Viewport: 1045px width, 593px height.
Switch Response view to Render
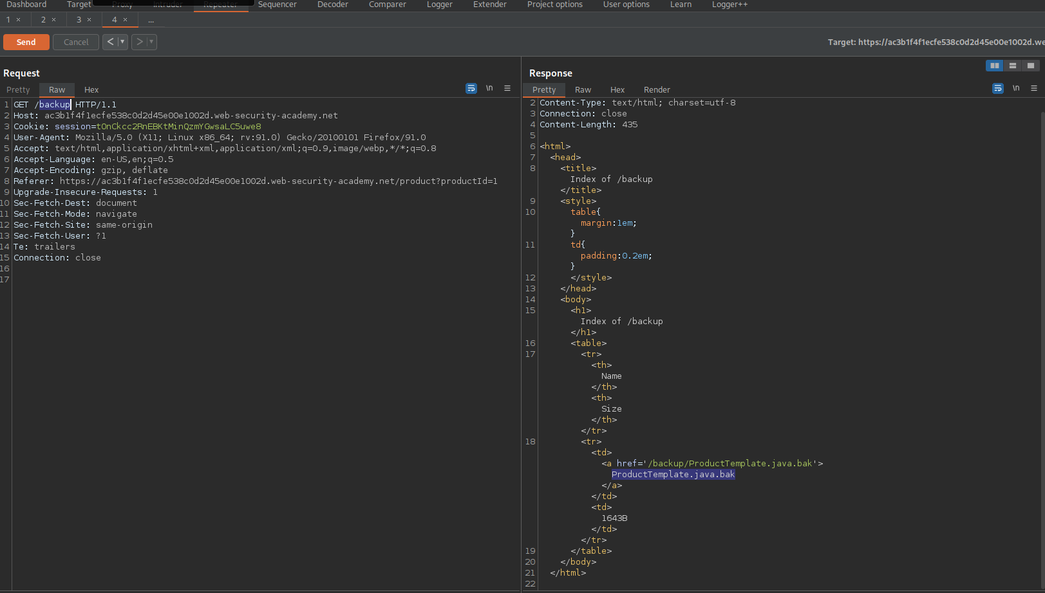tap(657, 90)
